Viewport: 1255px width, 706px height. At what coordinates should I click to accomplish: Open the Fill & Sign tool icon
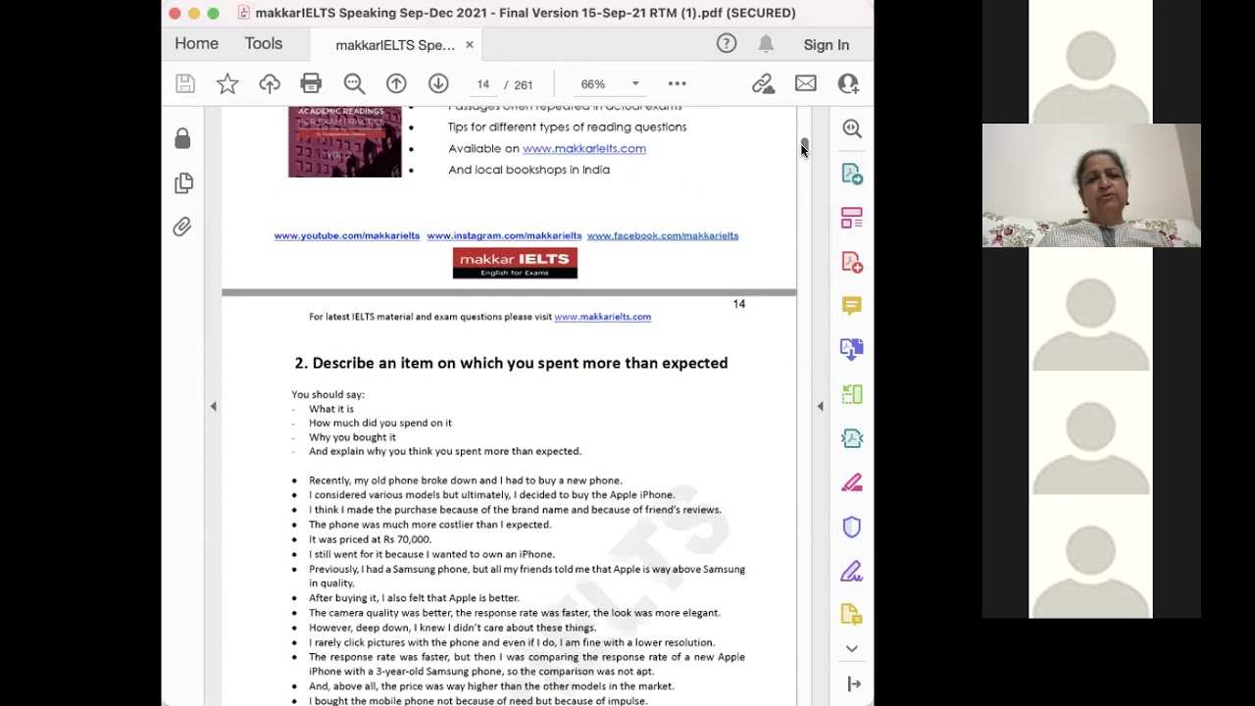[x=852, y=571]
